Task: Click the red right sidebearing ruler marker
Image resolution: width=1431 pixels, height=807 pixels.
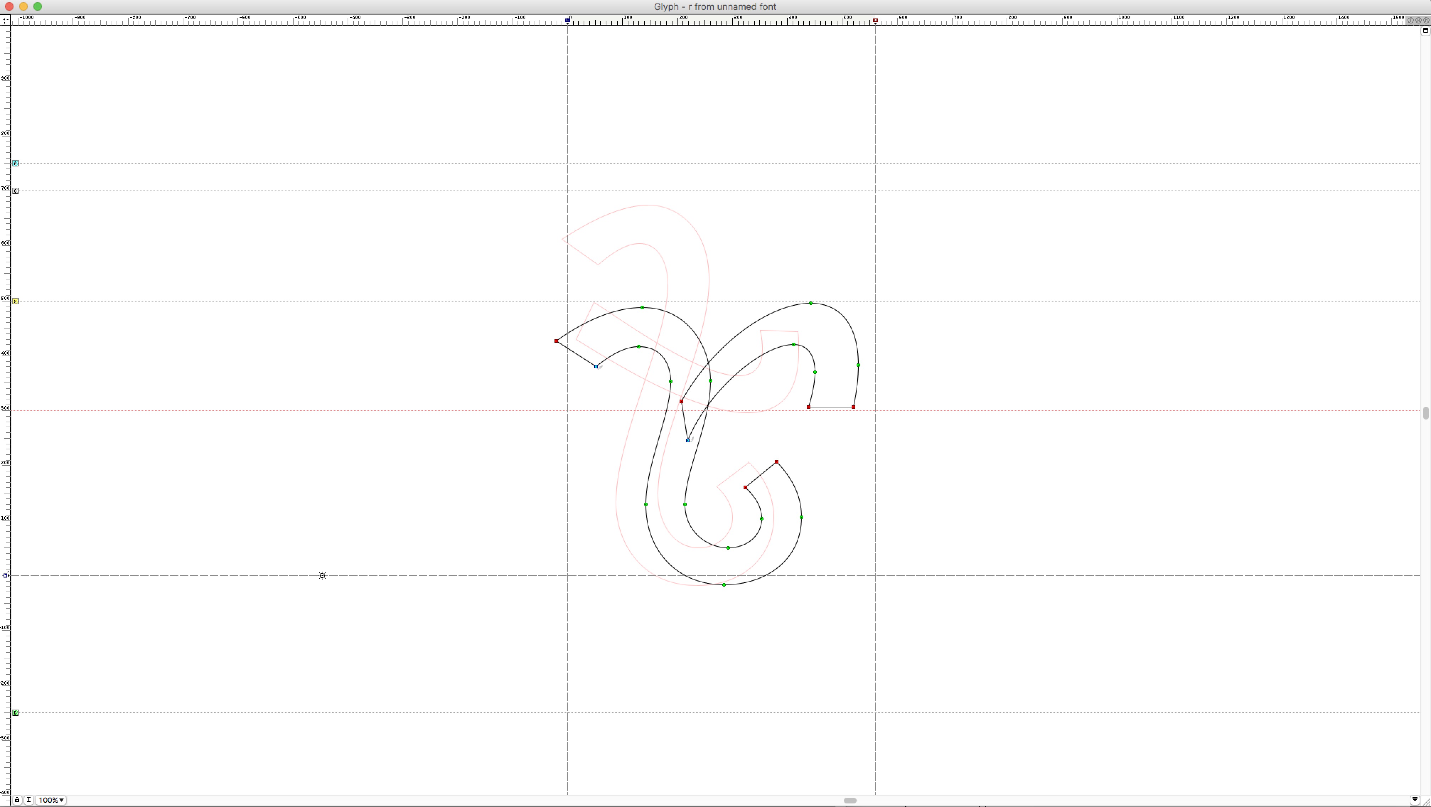Action: coord(875,21)
